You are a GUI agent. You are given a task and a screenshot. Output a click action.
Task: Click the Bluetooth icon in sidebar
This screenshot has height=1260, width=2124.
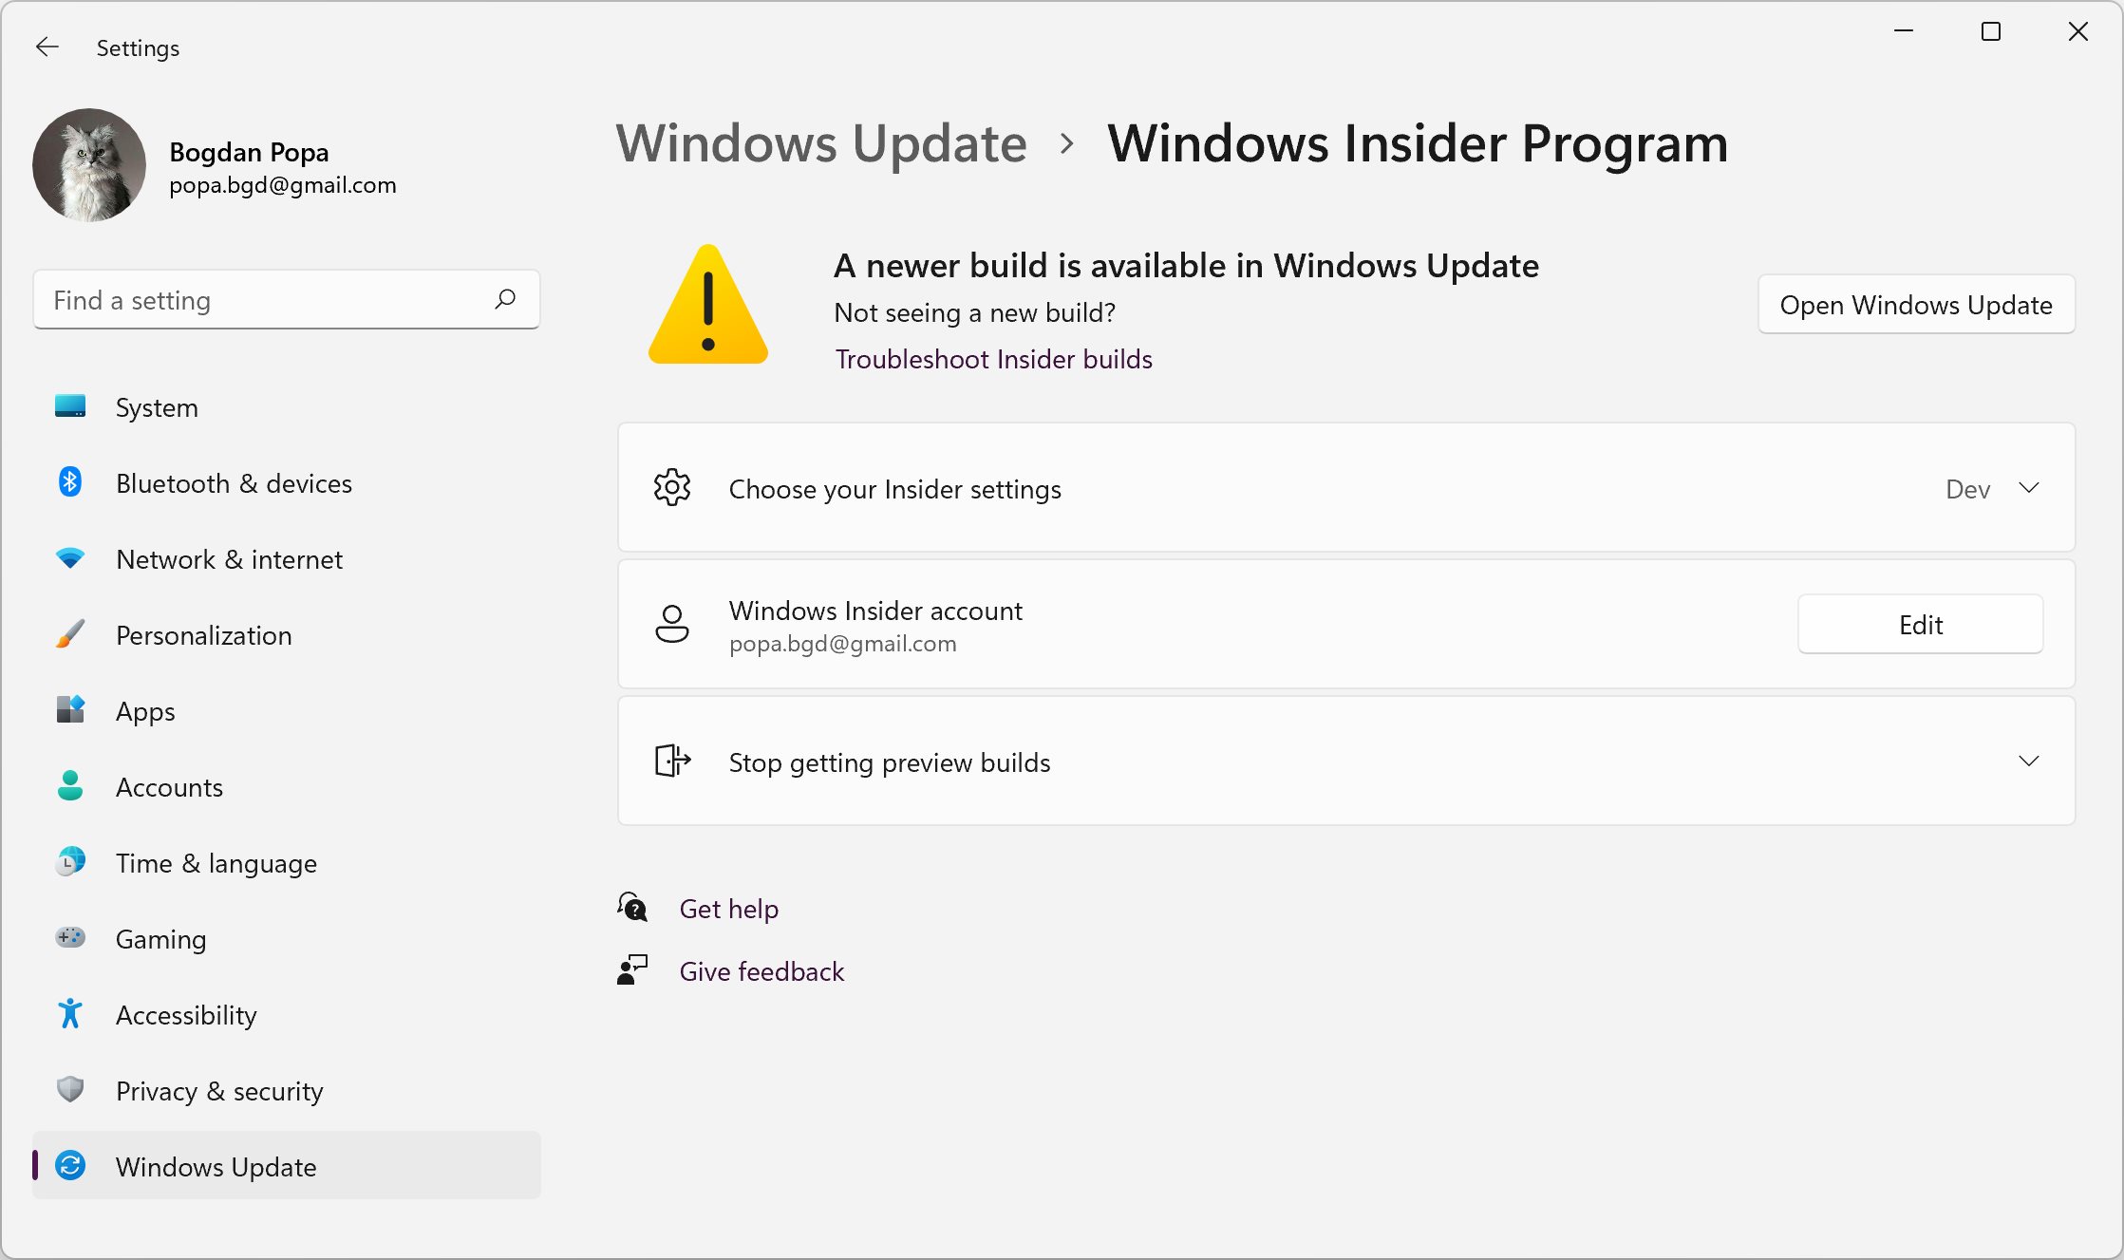click(70, 482)
